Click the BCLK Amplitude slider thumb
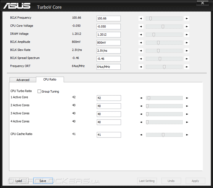The width and height of the screenshot is (213, 188). pos(158,43)
